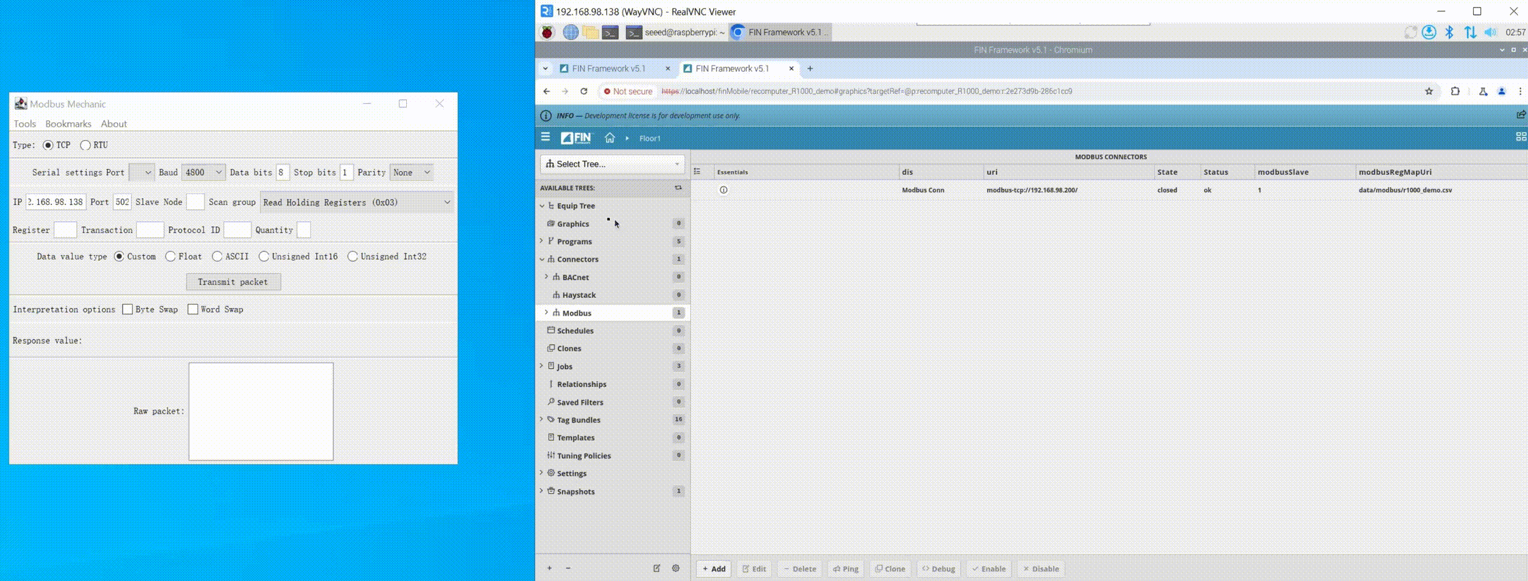
Task: Expand the Programs tree node
Action: tap(542, 241)
